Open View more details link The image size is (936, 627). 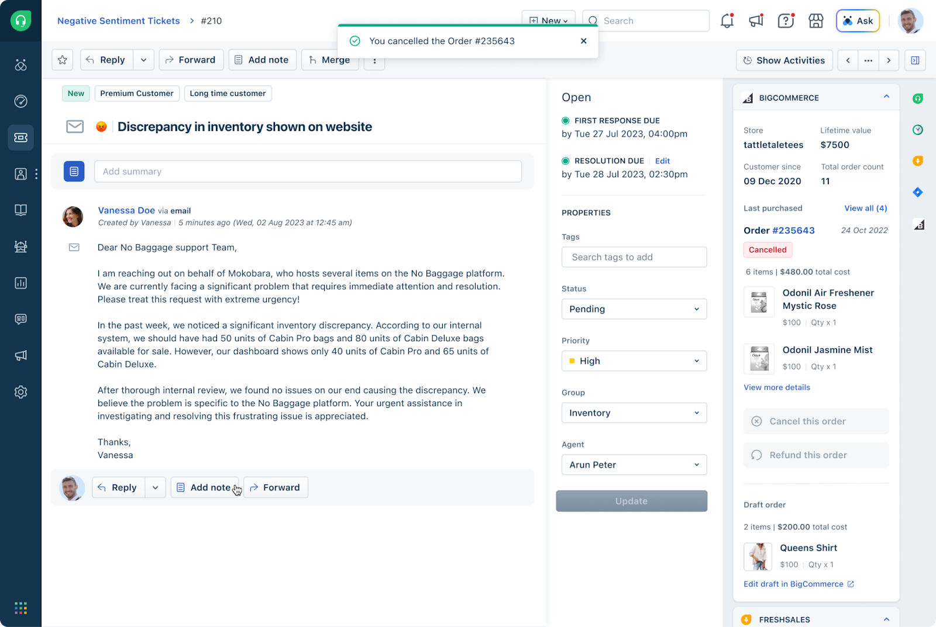pyautogui.click(x=776, y=387)
